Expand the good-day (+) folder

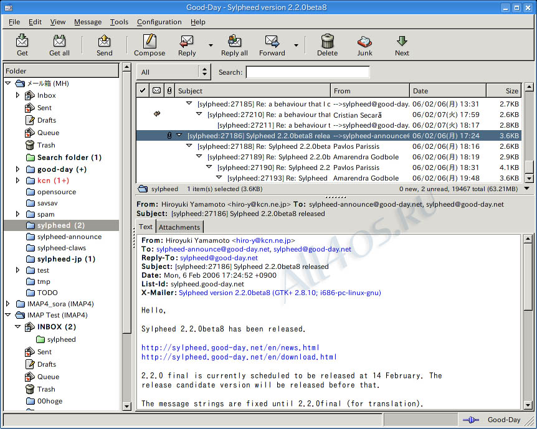point(18,169)
